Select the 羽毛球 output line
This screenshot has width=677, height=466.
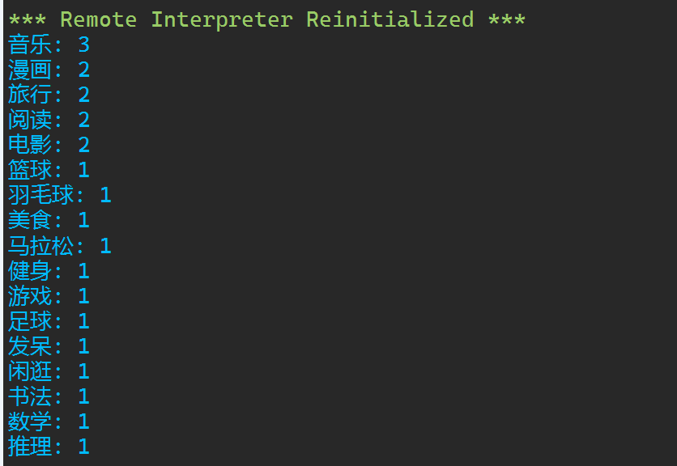tap(59, 195)
